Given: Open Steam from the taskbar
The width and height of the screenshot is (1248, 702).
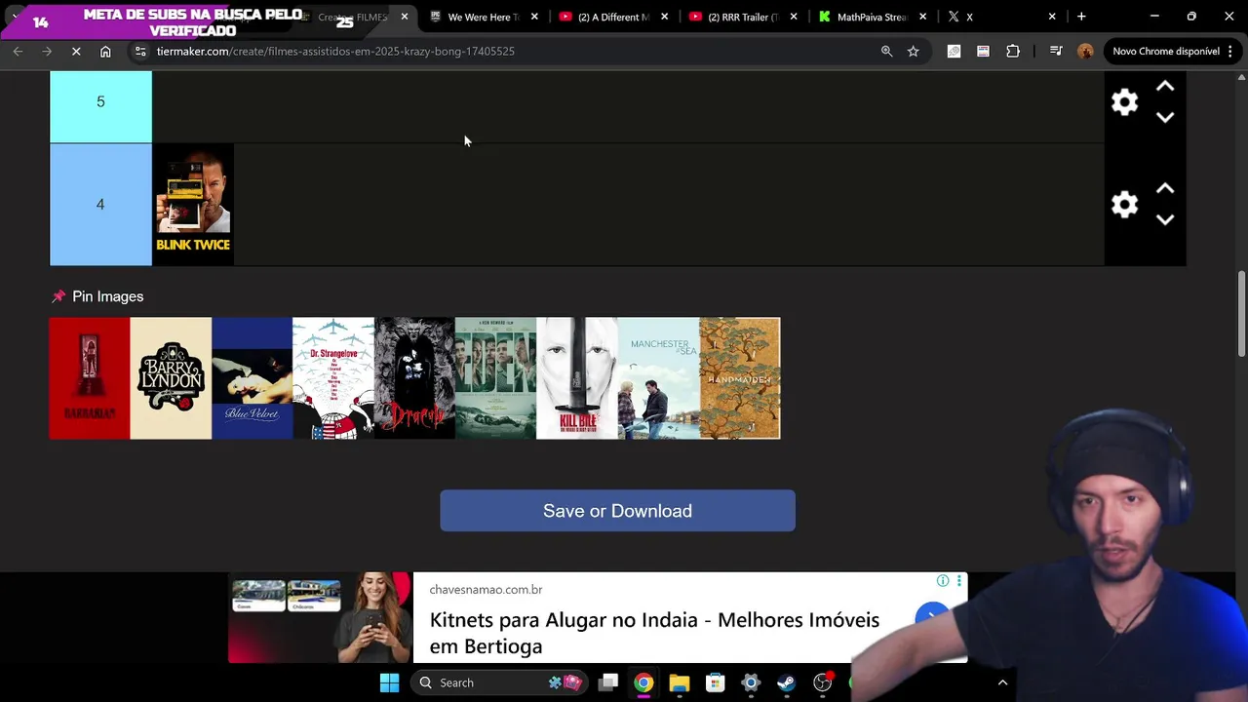Looking at the screenshot, I should [787, 682].
